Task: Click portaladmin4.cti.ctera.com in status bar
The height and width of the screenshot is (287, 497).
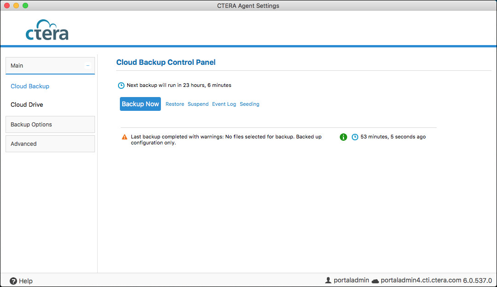Action: 421,281
